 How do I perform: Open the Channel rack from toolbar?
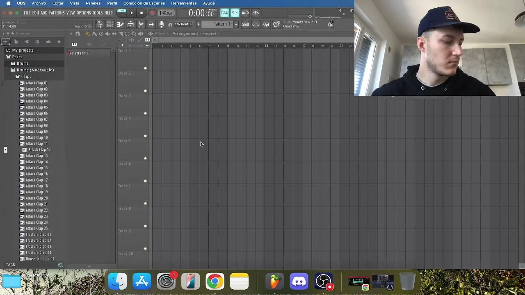coord(110,25)
